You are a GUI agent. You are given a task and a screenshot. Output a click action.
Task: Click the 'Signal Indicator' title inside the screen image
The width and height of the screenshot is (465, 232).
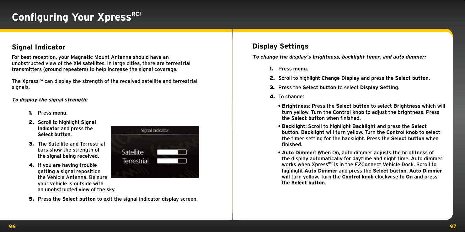tap(154, 130)
